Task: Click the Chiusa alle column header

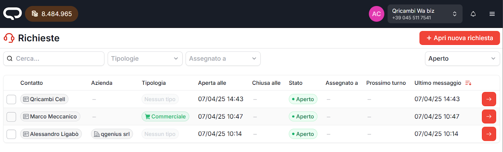Action: 266,83
